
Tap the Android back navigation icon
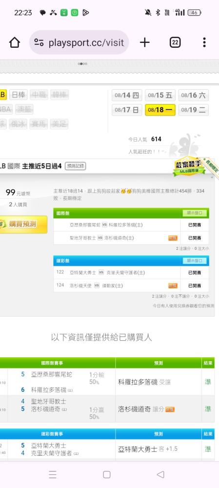pyautogui.click(x=160, y=474)
